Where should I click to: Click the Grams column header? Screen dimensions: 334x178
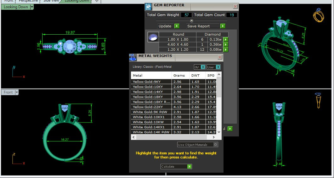click(x=180, y=76)
